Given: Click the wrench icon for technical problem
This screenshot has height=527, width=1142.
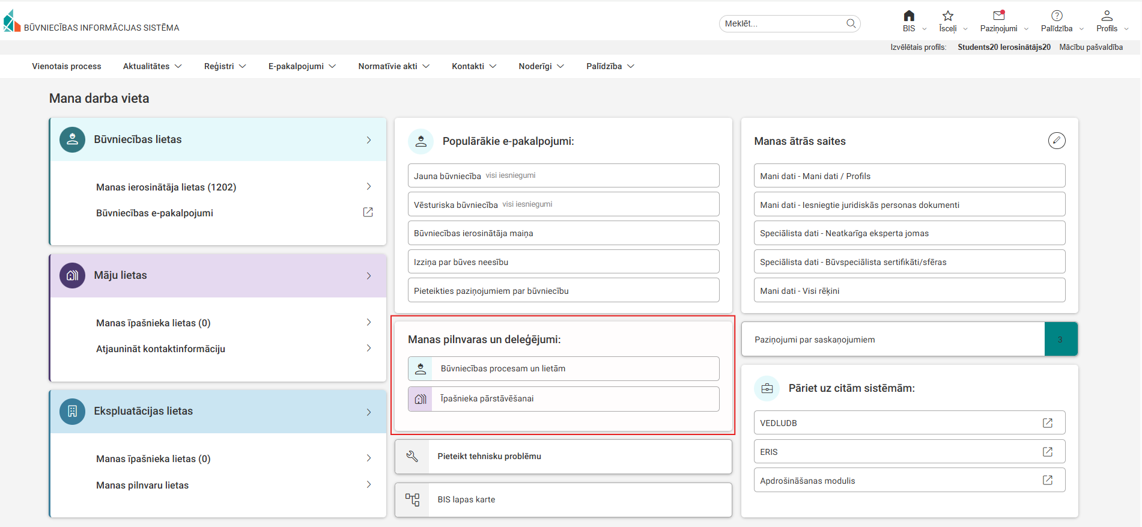Looking at the screenshot, I should point(412,457).
